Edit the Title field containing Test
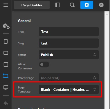Screen dimensions: 110x109 [x=69, y=32]
